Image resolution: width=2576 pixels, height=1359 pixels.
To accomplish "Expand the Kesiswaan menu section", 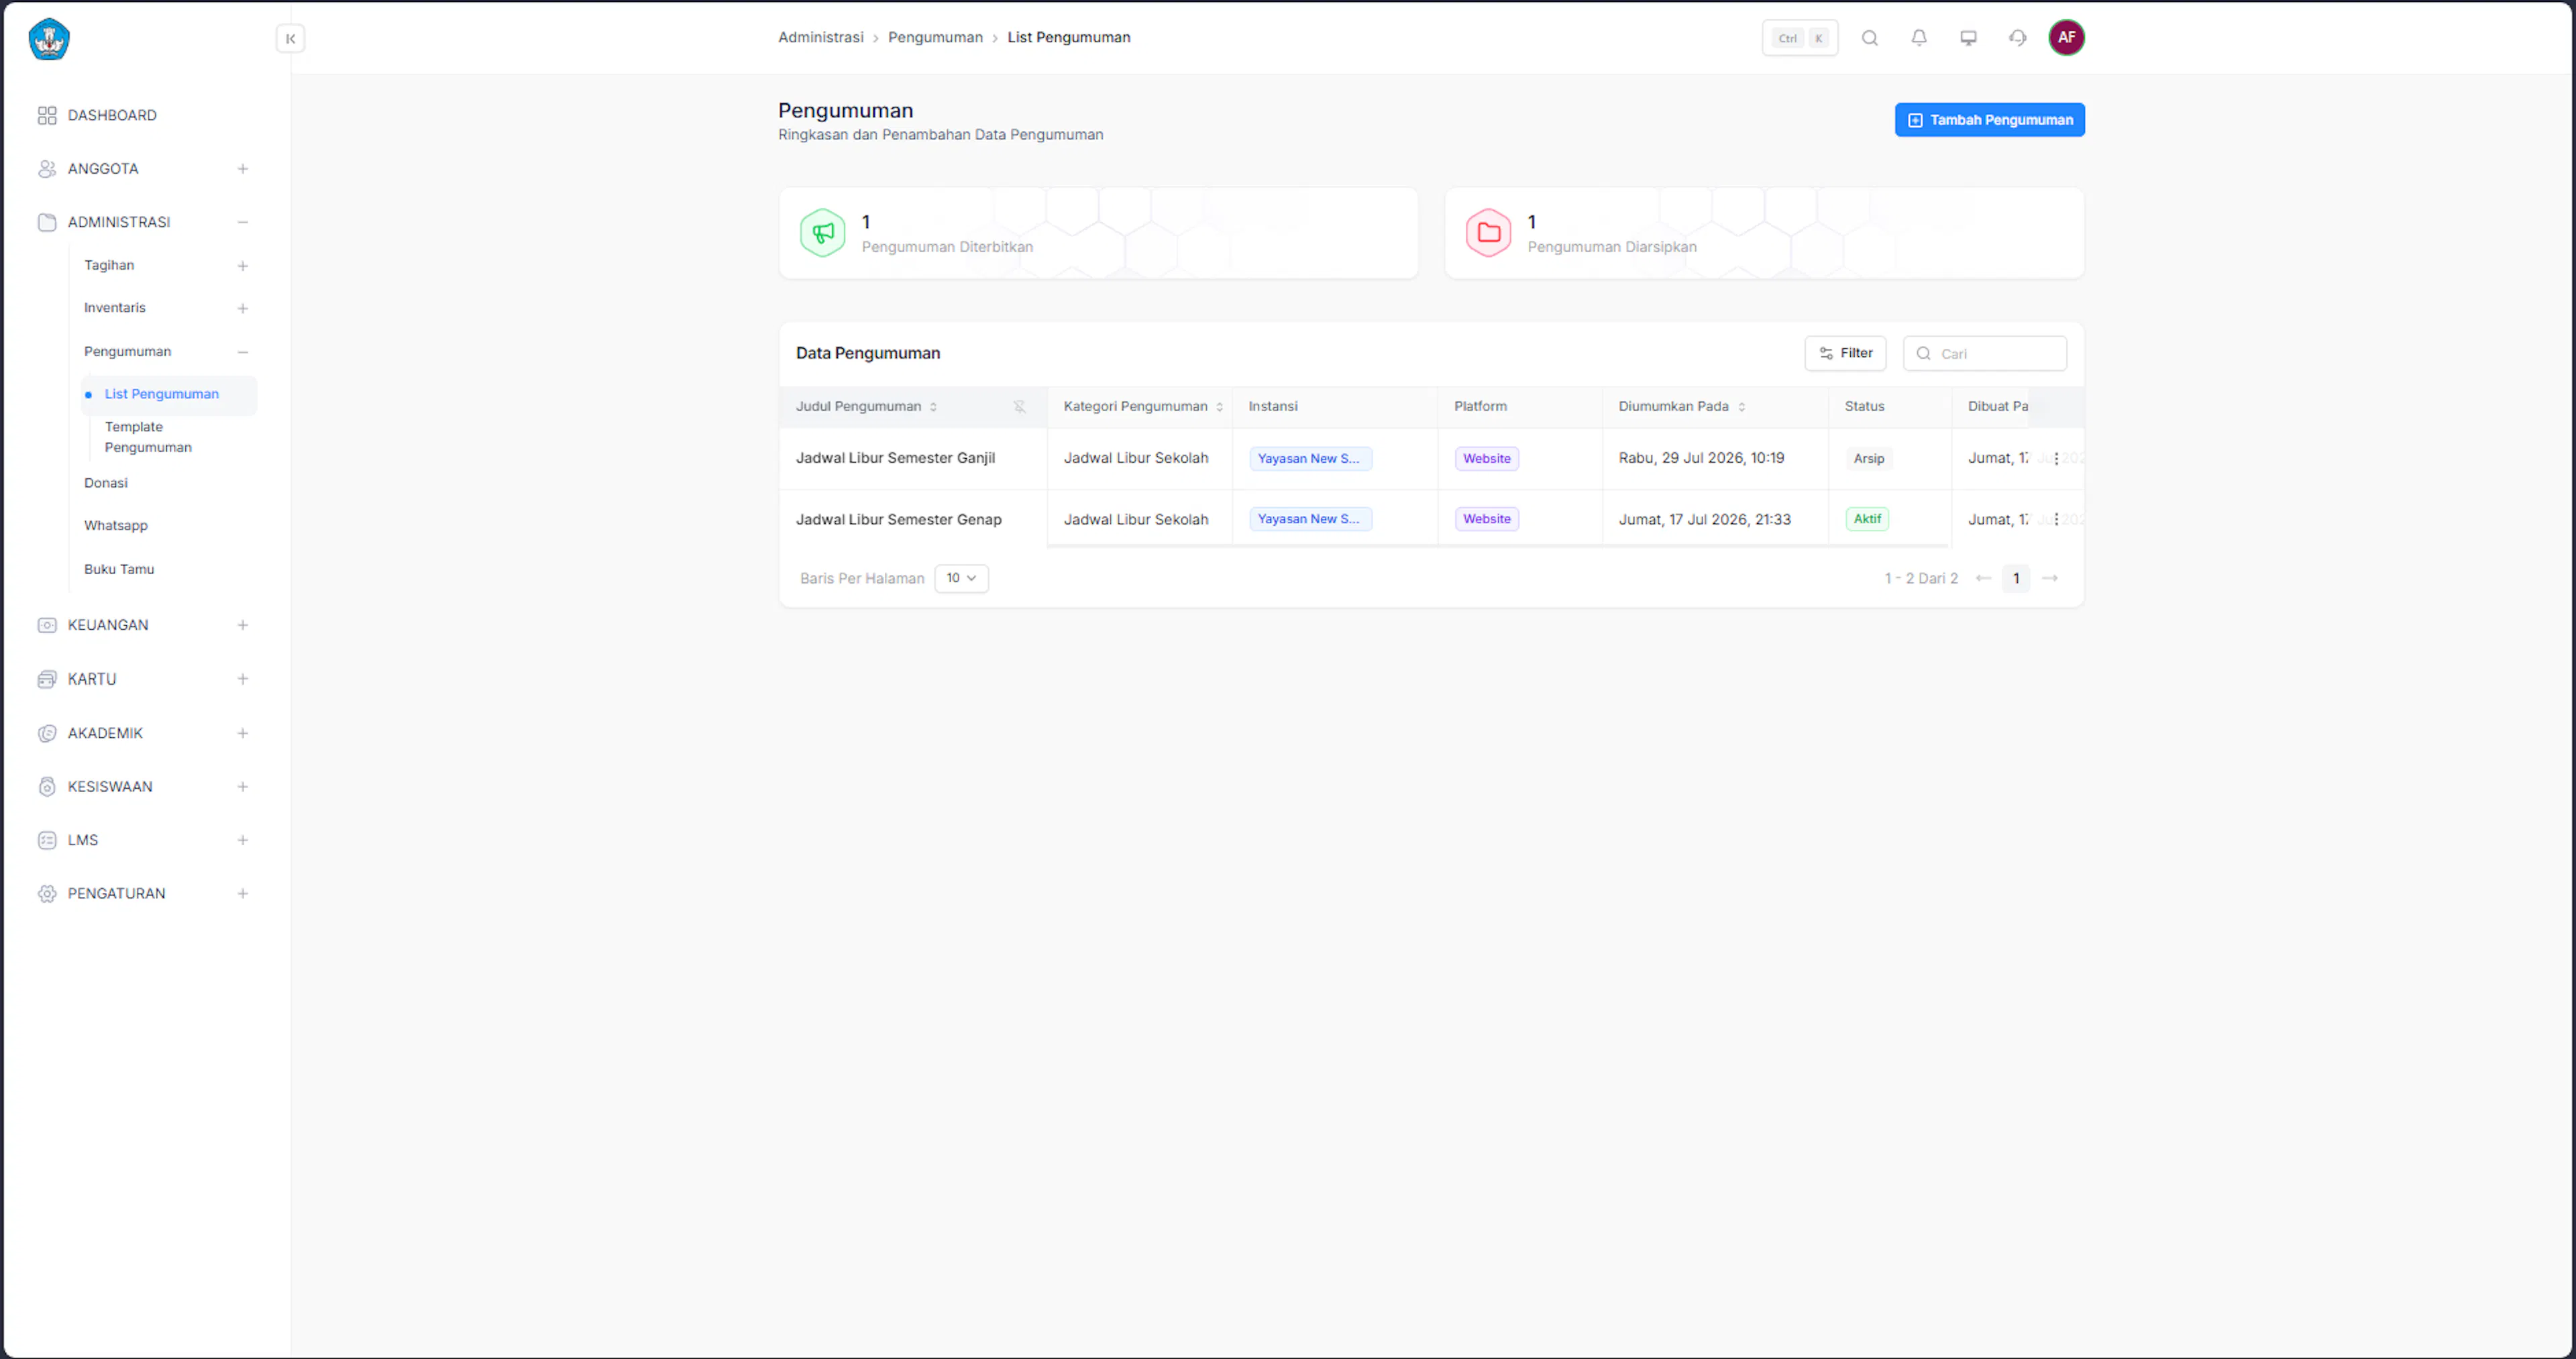I will point(242,787).
